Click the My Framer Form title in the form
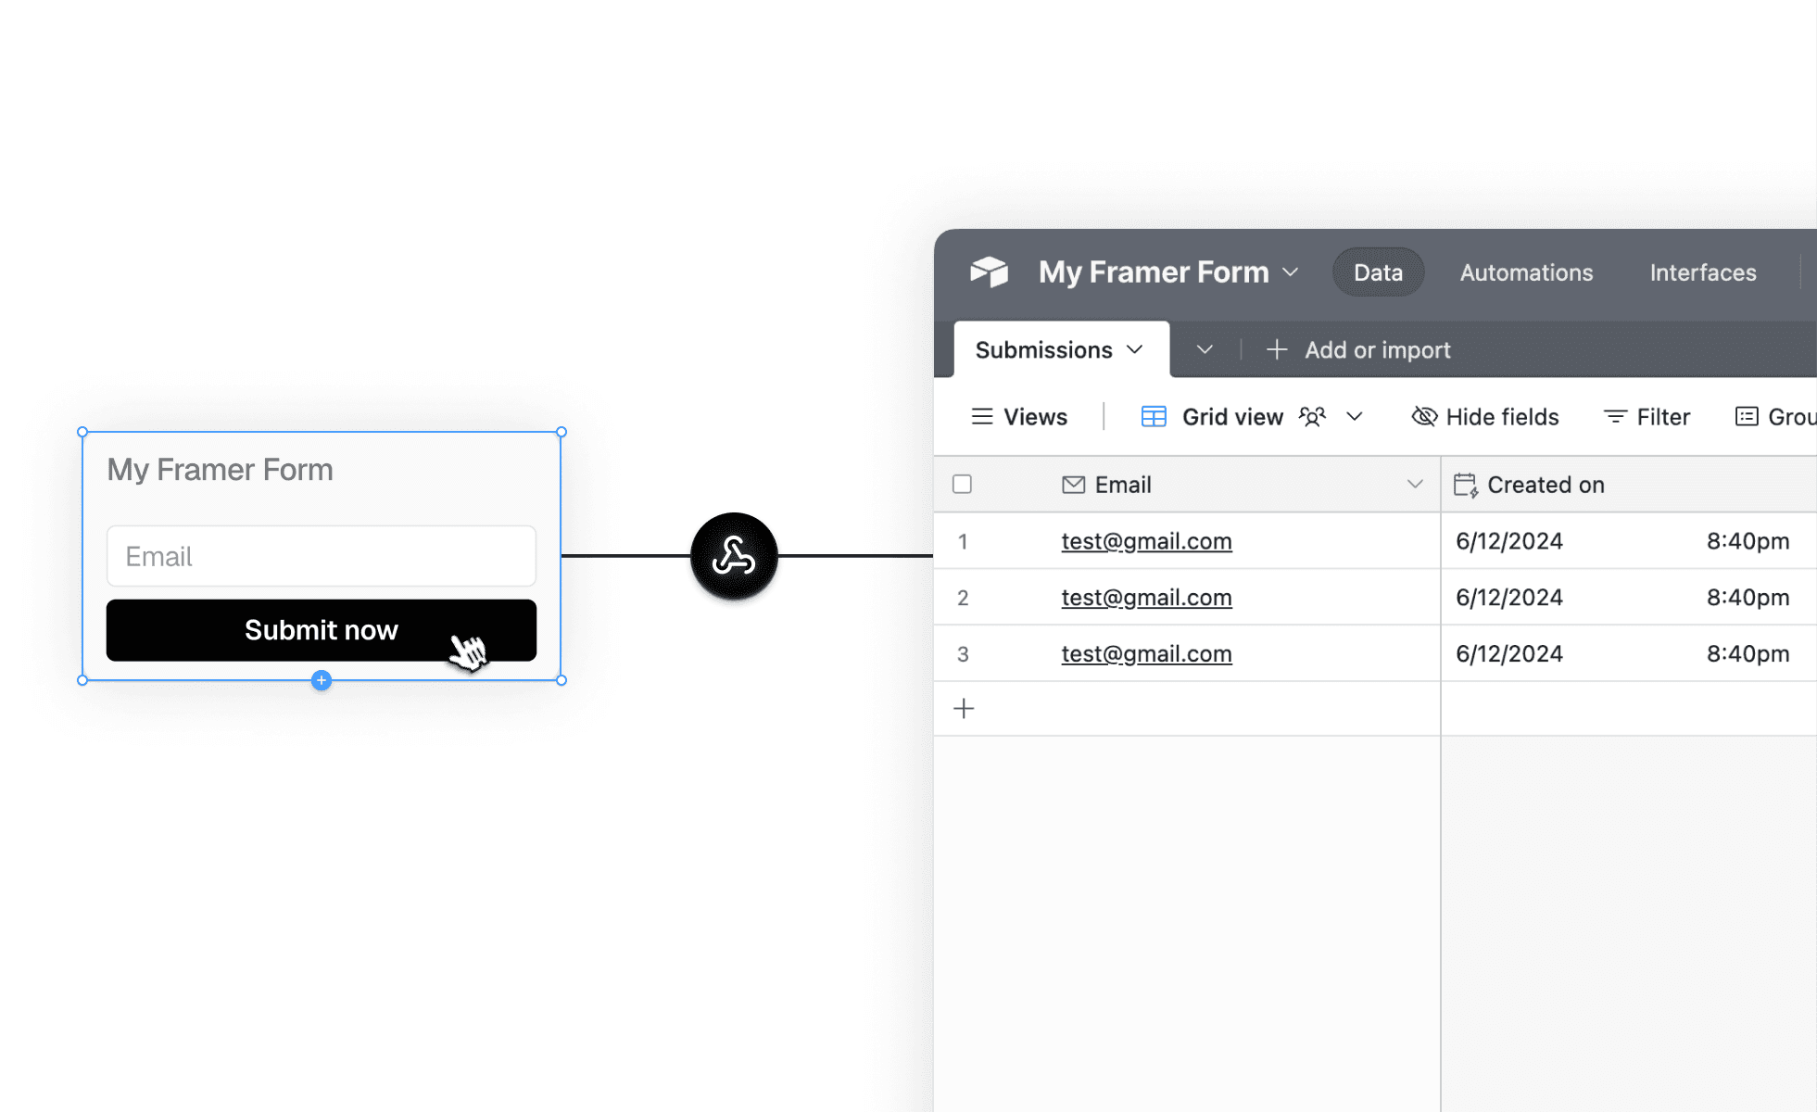This screenshot has width=1817, height=1112. click(220, 470)
